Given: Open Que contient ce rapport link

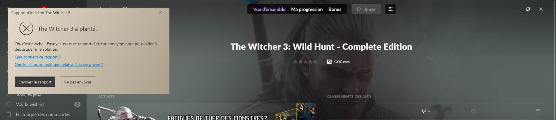Looking at the screenshot, I should [x=38, y=57].
